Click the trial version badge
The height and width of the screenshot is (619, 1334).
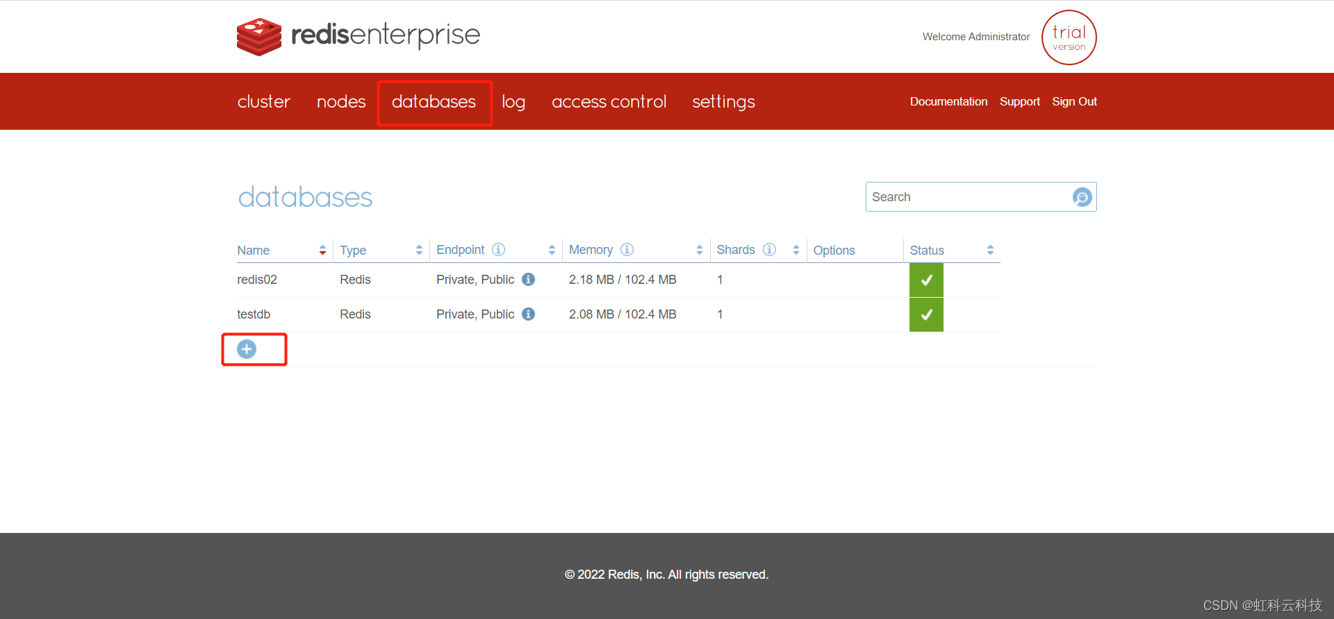(1069, 37)
